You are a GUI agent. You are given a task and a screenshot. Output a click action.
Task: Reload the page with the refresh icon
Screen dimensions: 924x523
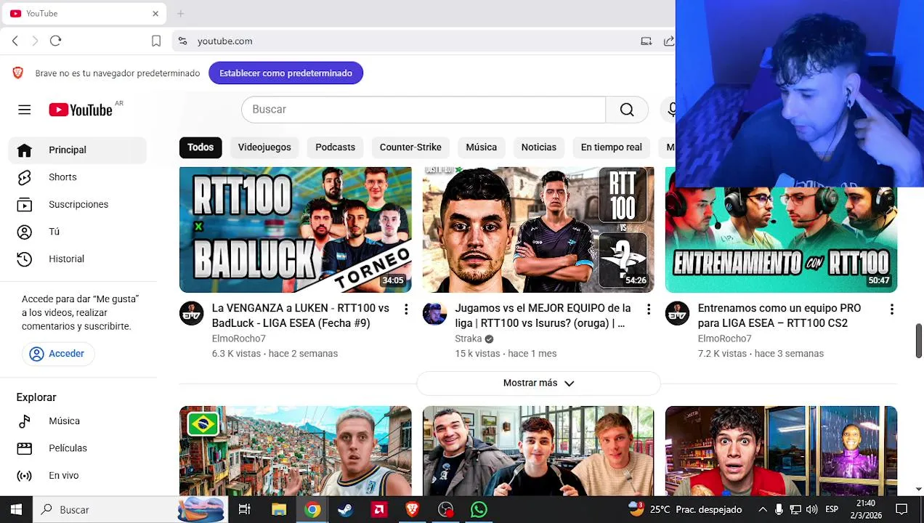[x=55, y=41]
